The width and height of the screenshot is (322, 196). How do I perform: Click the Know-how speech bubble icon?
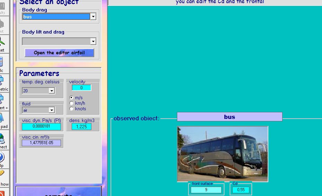(2, 174)
